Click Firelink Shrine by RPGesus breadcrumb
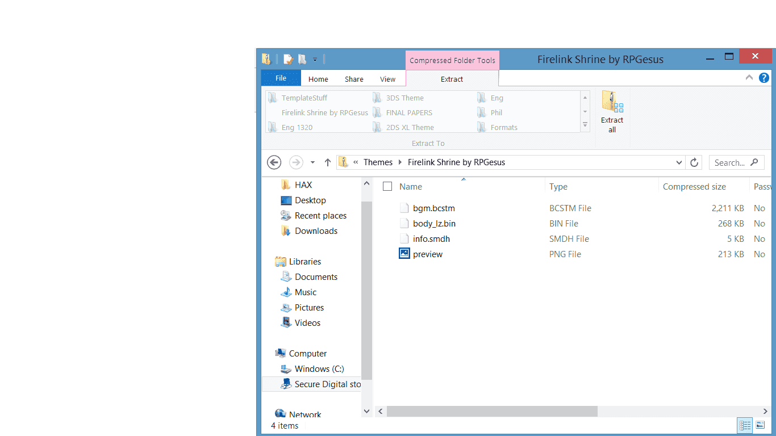The height and width of the screenshot is (436, 776). [456, 162]
